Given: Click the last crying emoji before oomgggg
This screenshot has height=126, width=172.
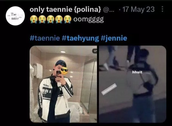Looking at the screenshot, I should point(67,19).
